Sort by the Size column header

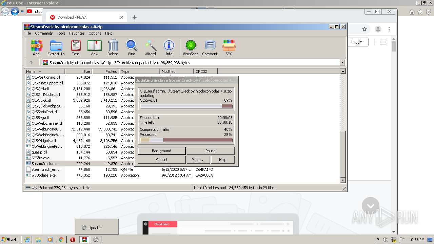[x=78, y=72]
